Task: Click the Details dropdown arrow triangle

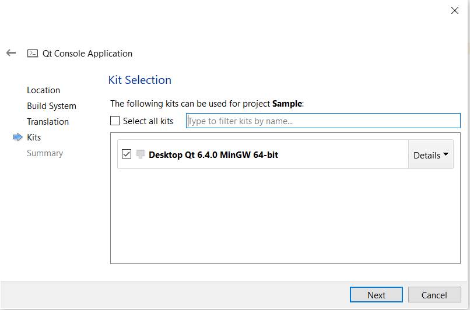Action: click(446, 155)
